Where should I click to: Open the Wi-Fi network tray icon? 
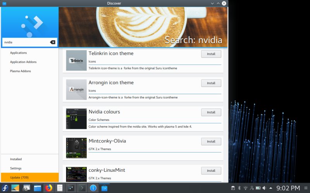pos(245,188)
